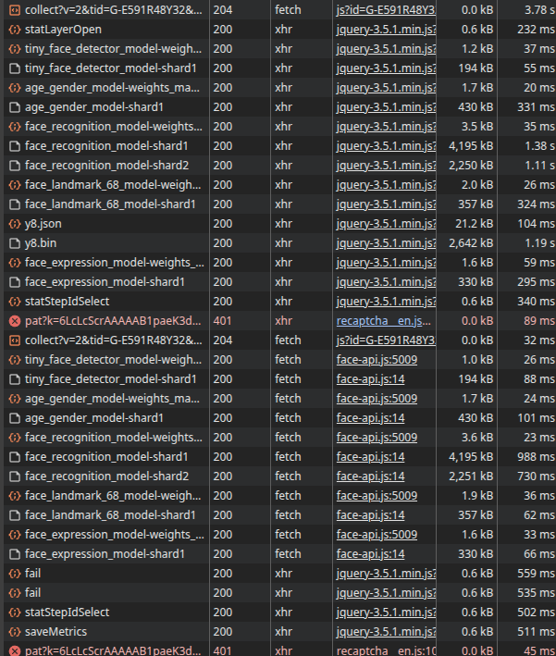Click file icon of xhr face_recognition_model-shard2 row
The height and width of the screenshot is (656, 556).
pos(14,166)
